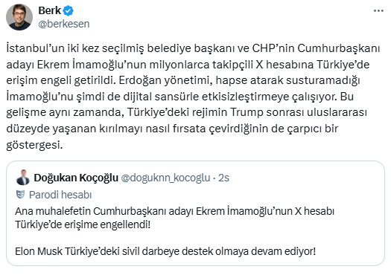Click the tweet line starting with adayı Ekrem İmamoğlu'nun

[x=188, y=65]
